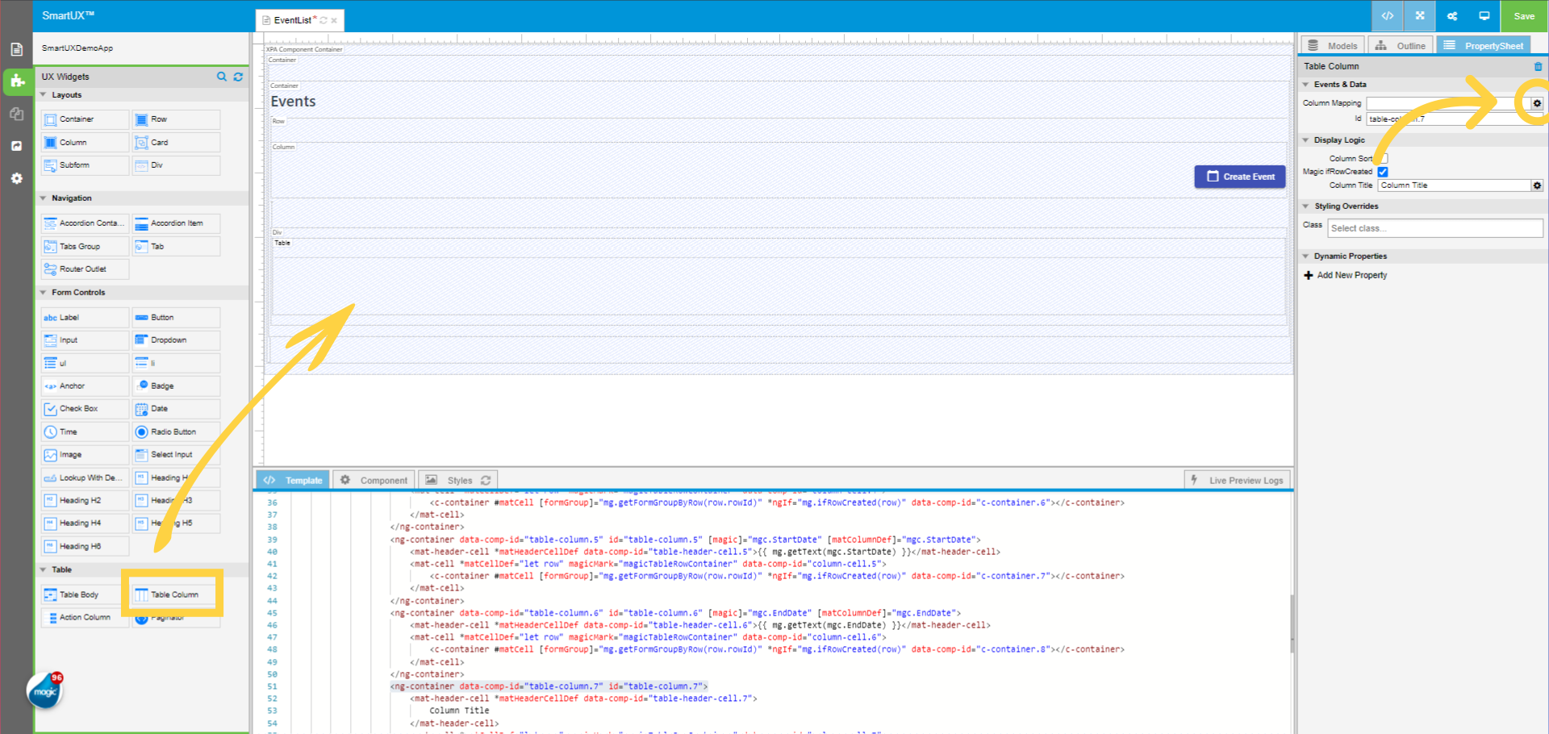The image size is (1549, 734).
Task: Click the document icon at sidebar top
Action: pyautogui.click(x=17, y=48)
